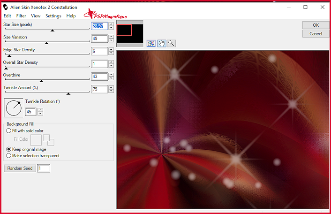
Task: Click the preview split toggle icon
Action: pos(151,44)
